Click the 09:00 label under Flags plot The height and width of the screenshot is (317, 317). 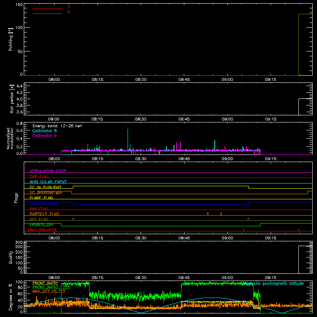click(227, 238)
